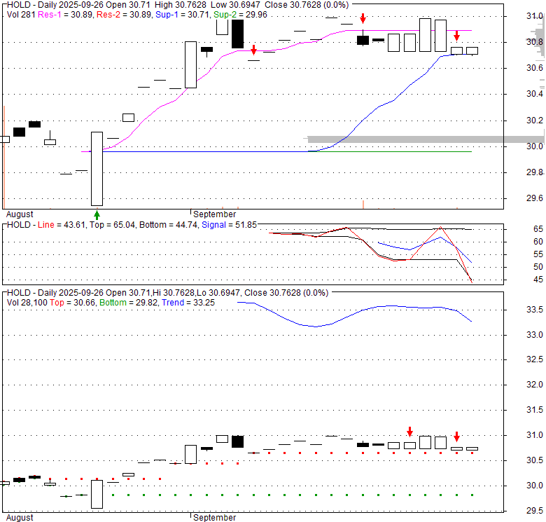The image size is (546, 522).
Task: Click the 32.5 axis label in Trend chart
Action: click(x=535, y=359)
